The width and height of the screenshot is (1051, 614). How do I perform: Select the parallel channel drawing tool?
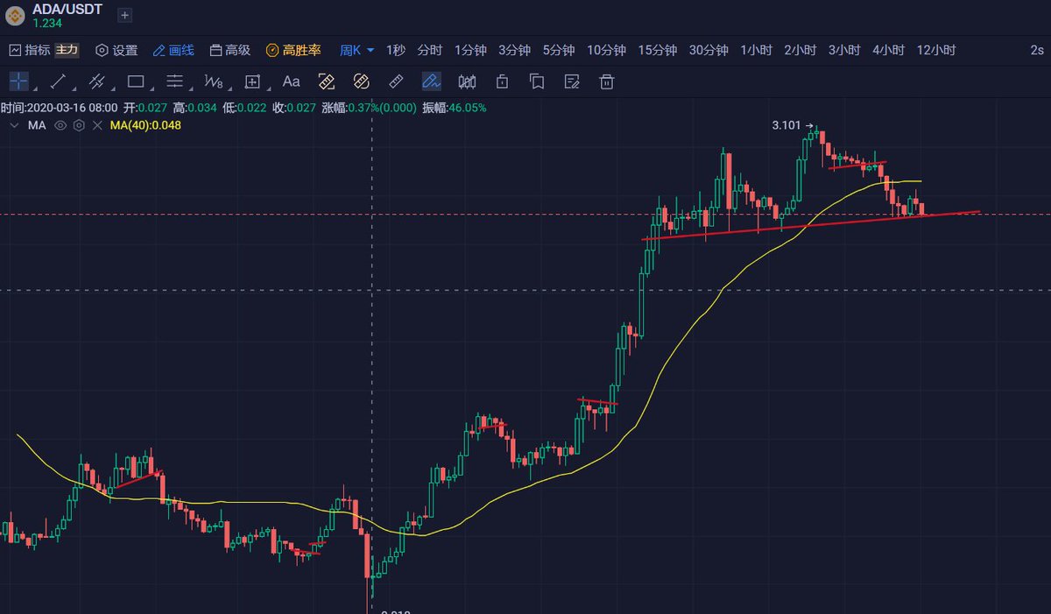[96, 81]
